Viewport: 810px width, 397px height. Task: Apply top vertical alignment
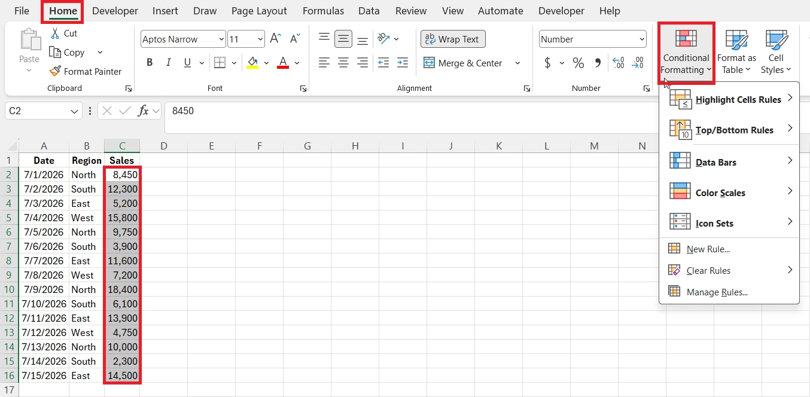pyautogui.click(x=324, y=39)
